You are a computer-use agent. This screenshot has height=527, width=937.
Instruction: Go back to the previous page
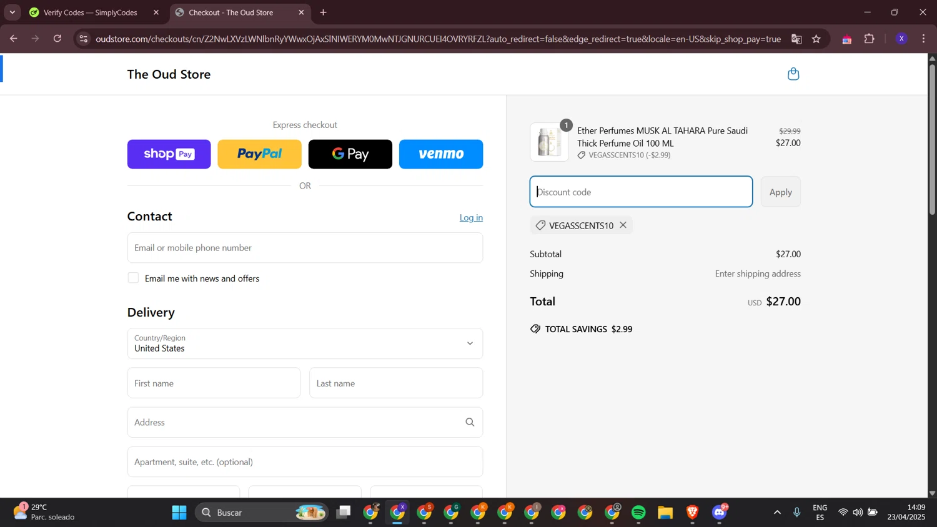(x=13, y=39)
